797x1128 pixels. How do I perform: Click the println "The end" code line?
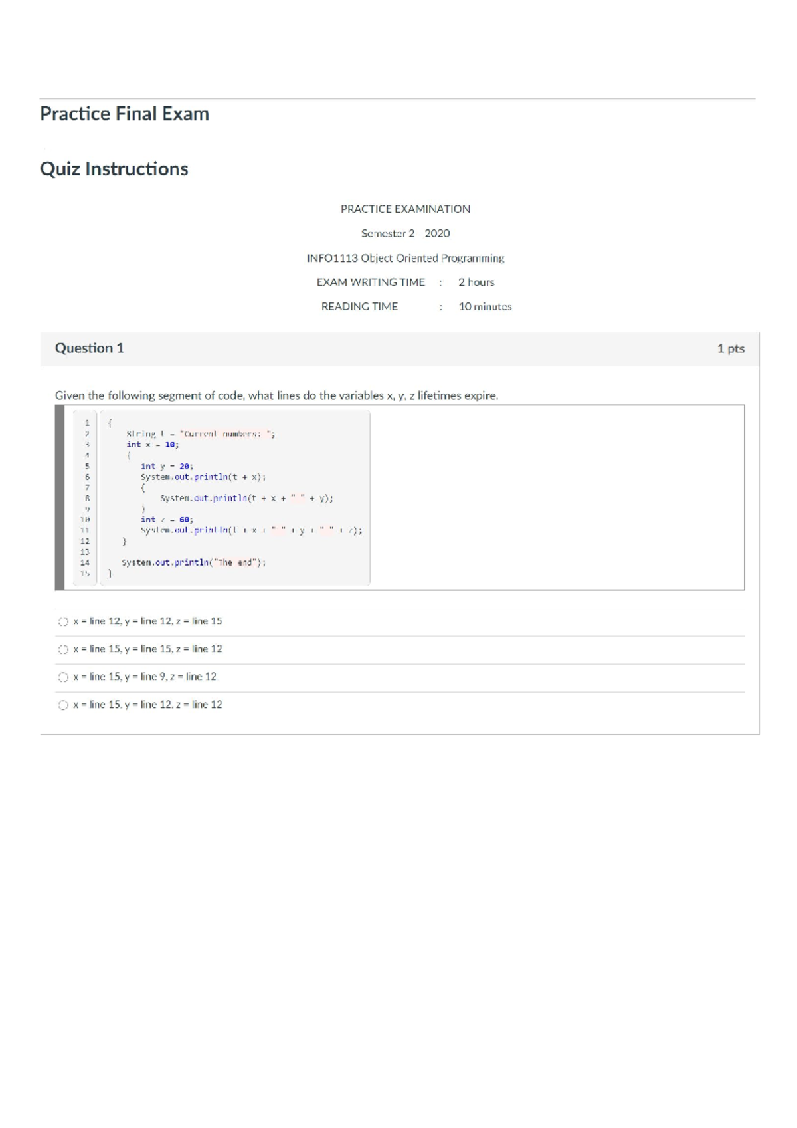pyautogui.click(x=193, y=562)
